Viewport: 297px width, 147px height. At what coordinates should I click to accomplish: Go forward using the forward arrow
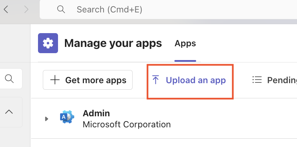click(x=26, y=9)
